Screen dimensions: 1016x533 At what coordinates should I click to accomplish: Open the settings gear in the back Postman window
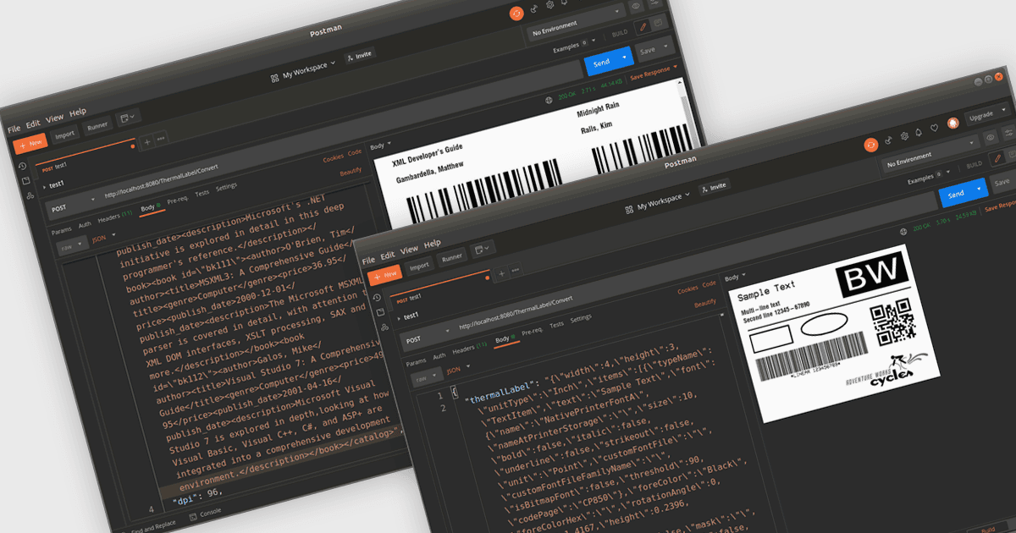pyautogui.click(x=550, y=3)
